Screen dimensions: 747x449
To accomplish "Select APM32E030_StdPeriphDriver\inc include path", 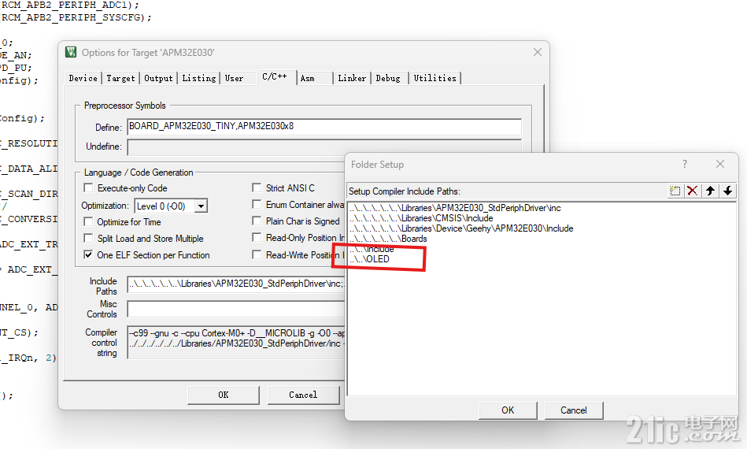I will click(455, 208).
